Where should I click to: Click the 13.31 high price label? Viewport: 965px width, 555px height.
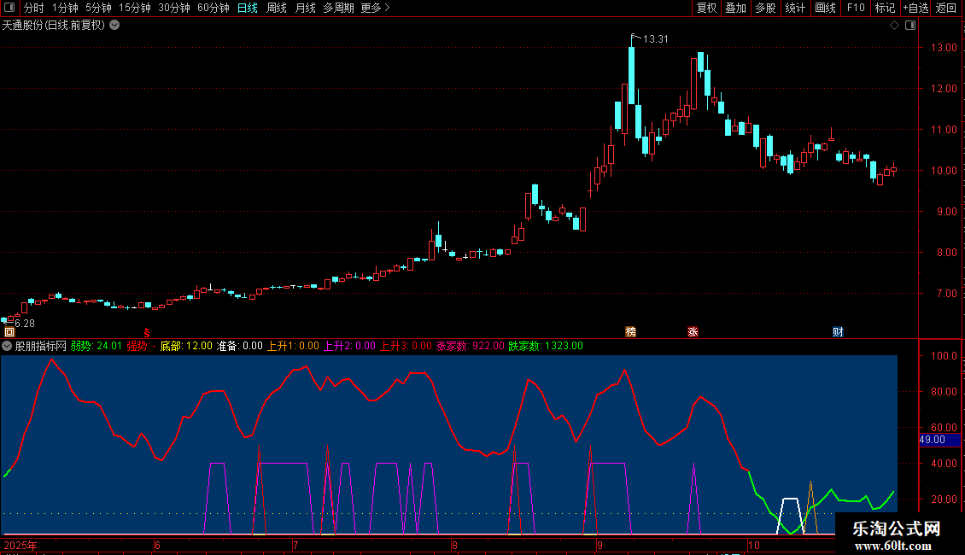coord(655,38)
